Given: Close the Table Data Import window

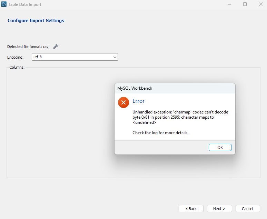Looking at the screenshot, I should [x=261, y=4].
